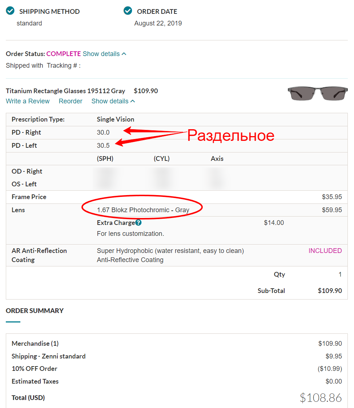Click the Total amount $108.86
This screenshot has height=408, width=354.
[x=321, y=397]
